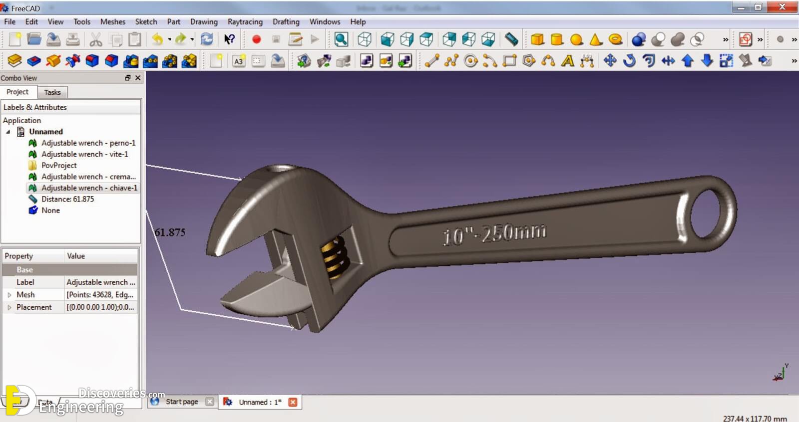
Task: Select 'Adjustable wrench - vite-1' tree item
Action: [x=84, y=154]
